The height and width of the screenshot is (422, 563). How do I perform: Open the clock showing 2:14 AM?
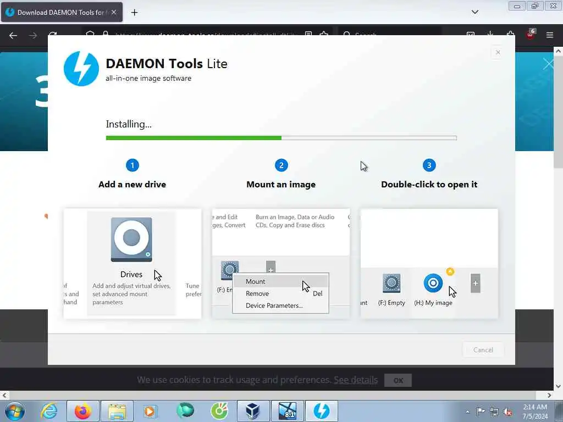(535, 412)
